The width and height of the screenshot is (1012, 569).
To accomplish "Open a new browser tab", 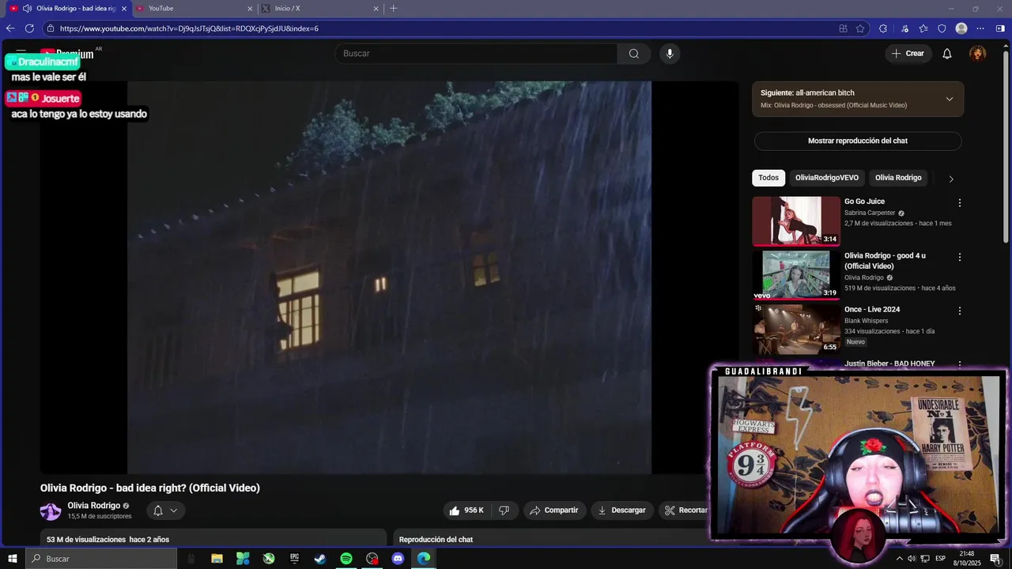I will coord(394,8).
